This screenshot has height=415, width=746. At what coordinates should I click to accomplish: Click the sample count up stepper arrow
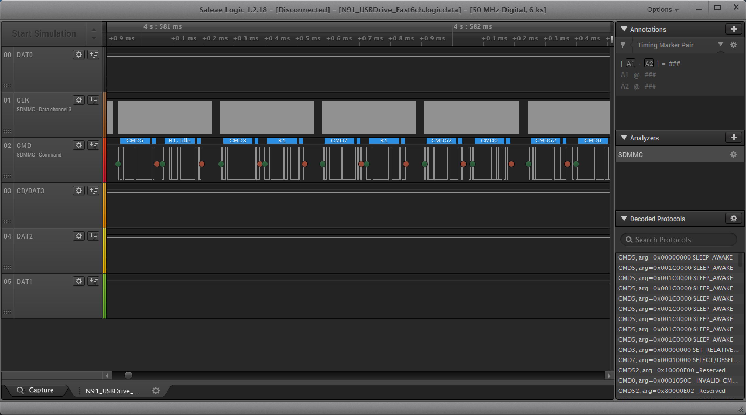click(x=94, y=30)
